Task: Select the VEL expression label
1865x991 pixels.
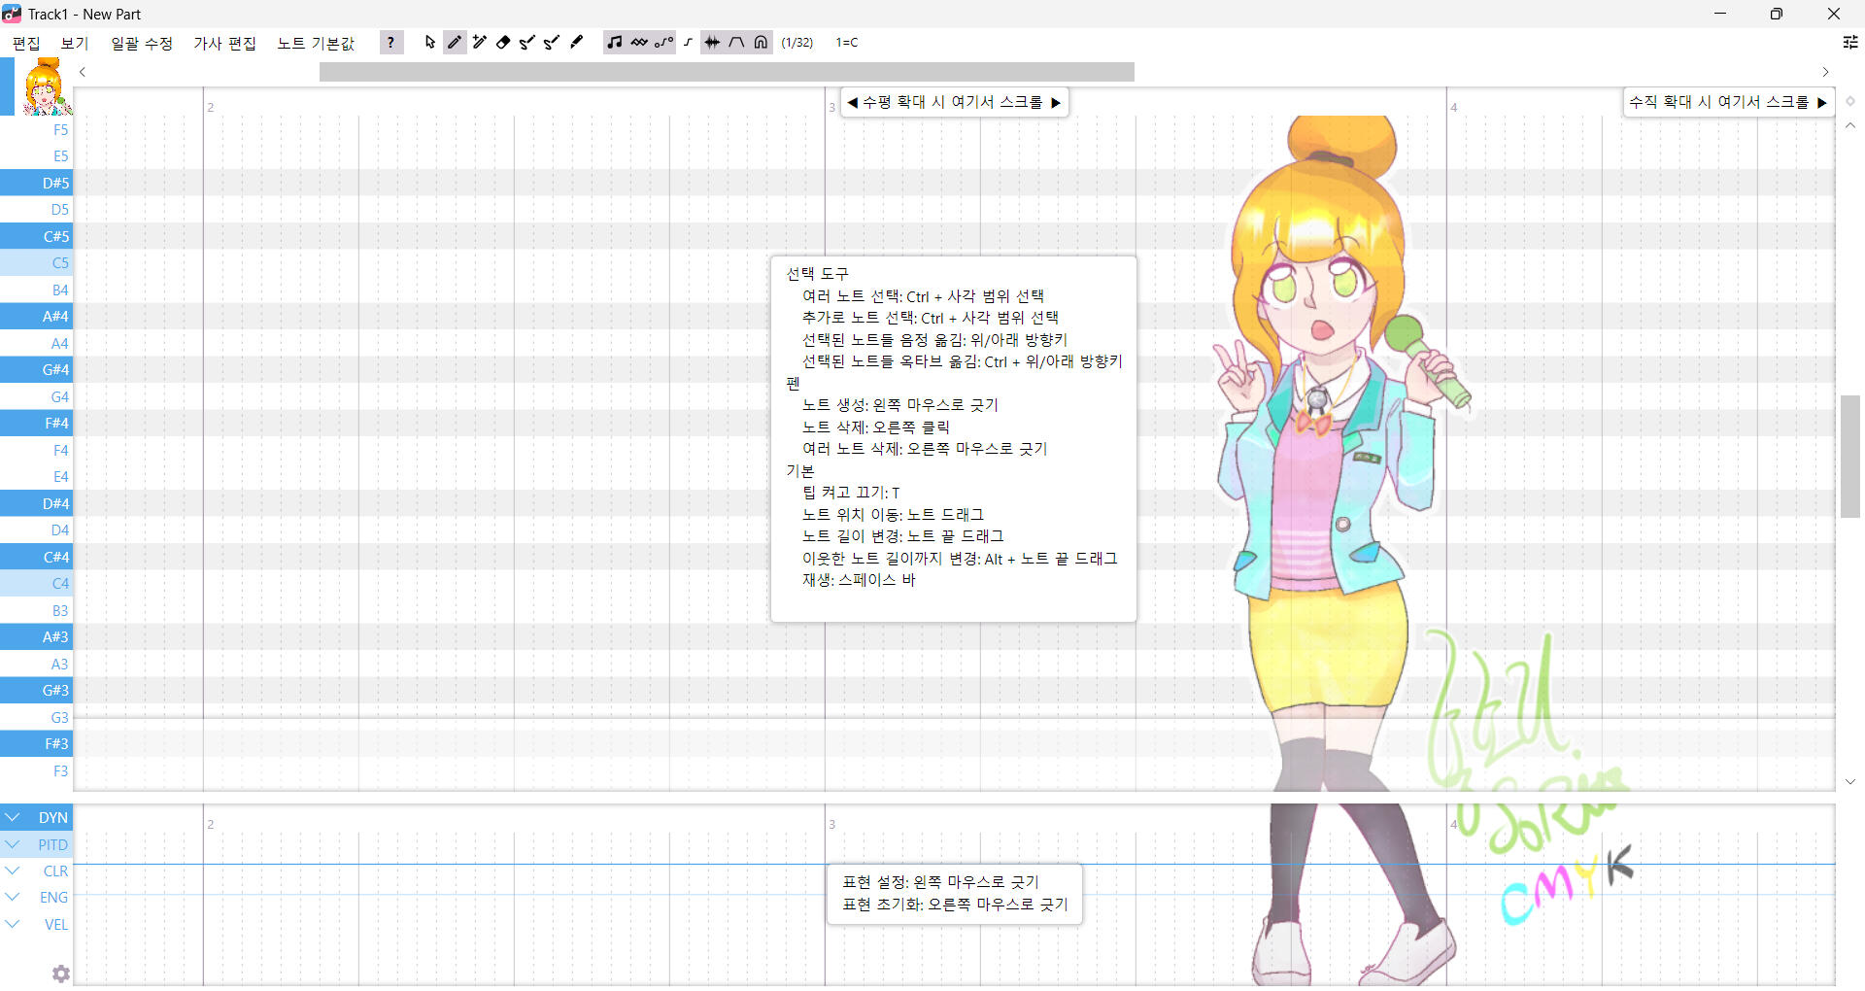Action: (x=55, y=924)
